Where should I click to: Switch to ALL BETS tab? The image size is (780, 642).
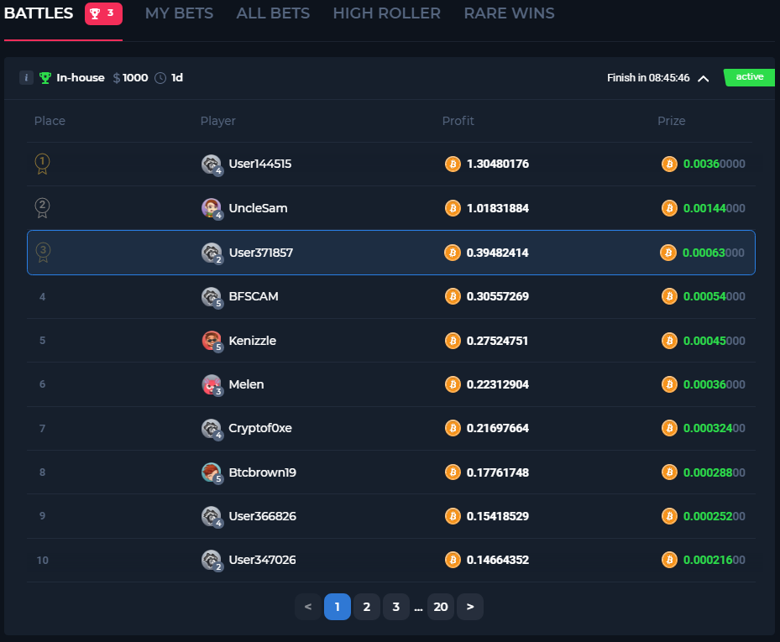[x=273, y=13]
